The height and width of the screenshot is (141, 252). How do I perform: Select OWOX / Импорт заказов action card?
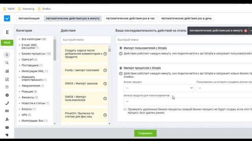pyautogui.click(x=84, y=83)
